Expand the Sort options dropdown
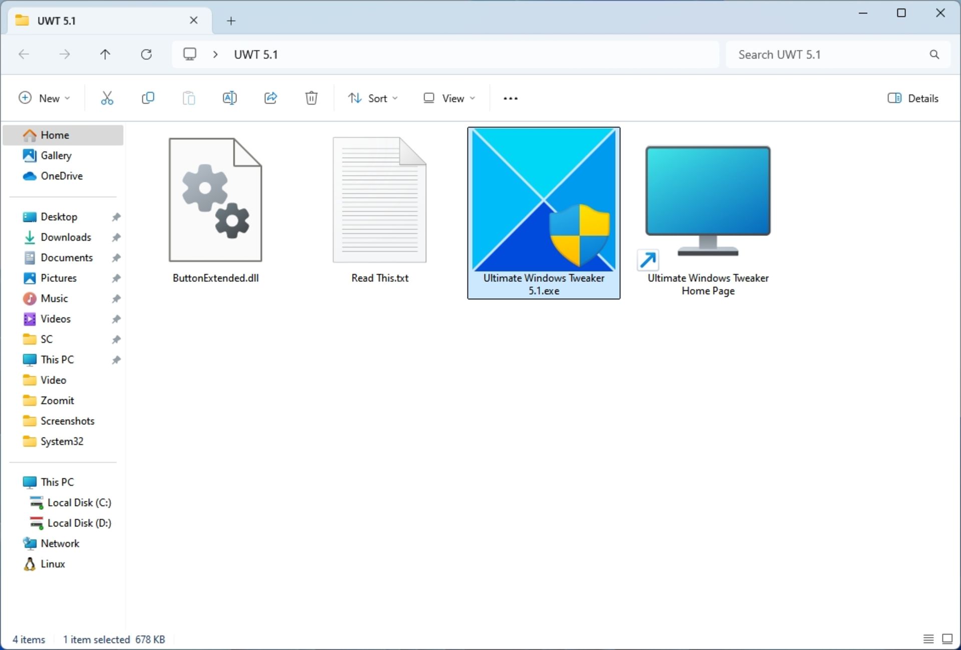 [373, 98]
